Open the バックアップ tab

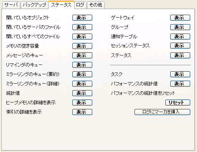click(x=35, y=5)
